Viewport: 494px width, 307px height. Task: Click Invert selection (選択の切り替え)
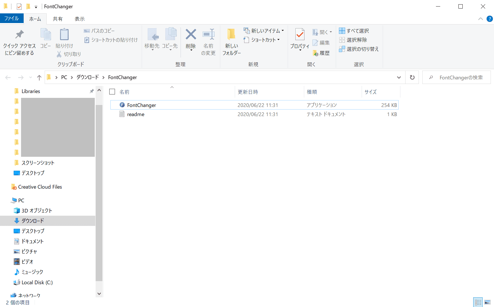359,49
